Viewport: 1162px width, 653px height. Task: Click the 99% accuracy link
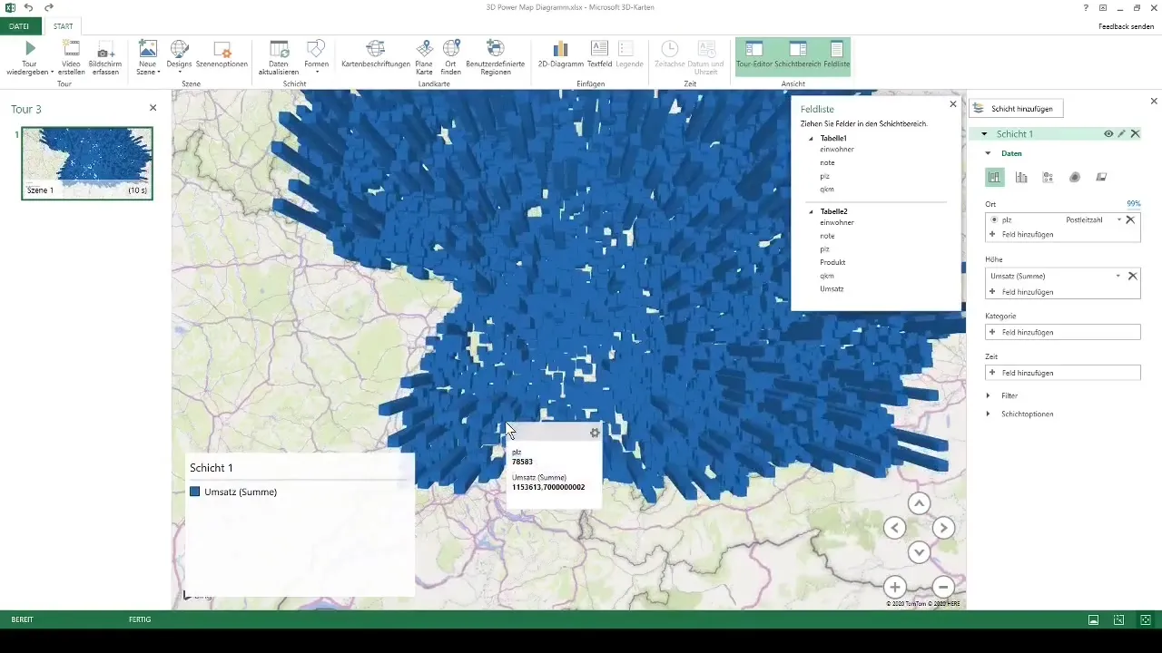[1133, 204]
